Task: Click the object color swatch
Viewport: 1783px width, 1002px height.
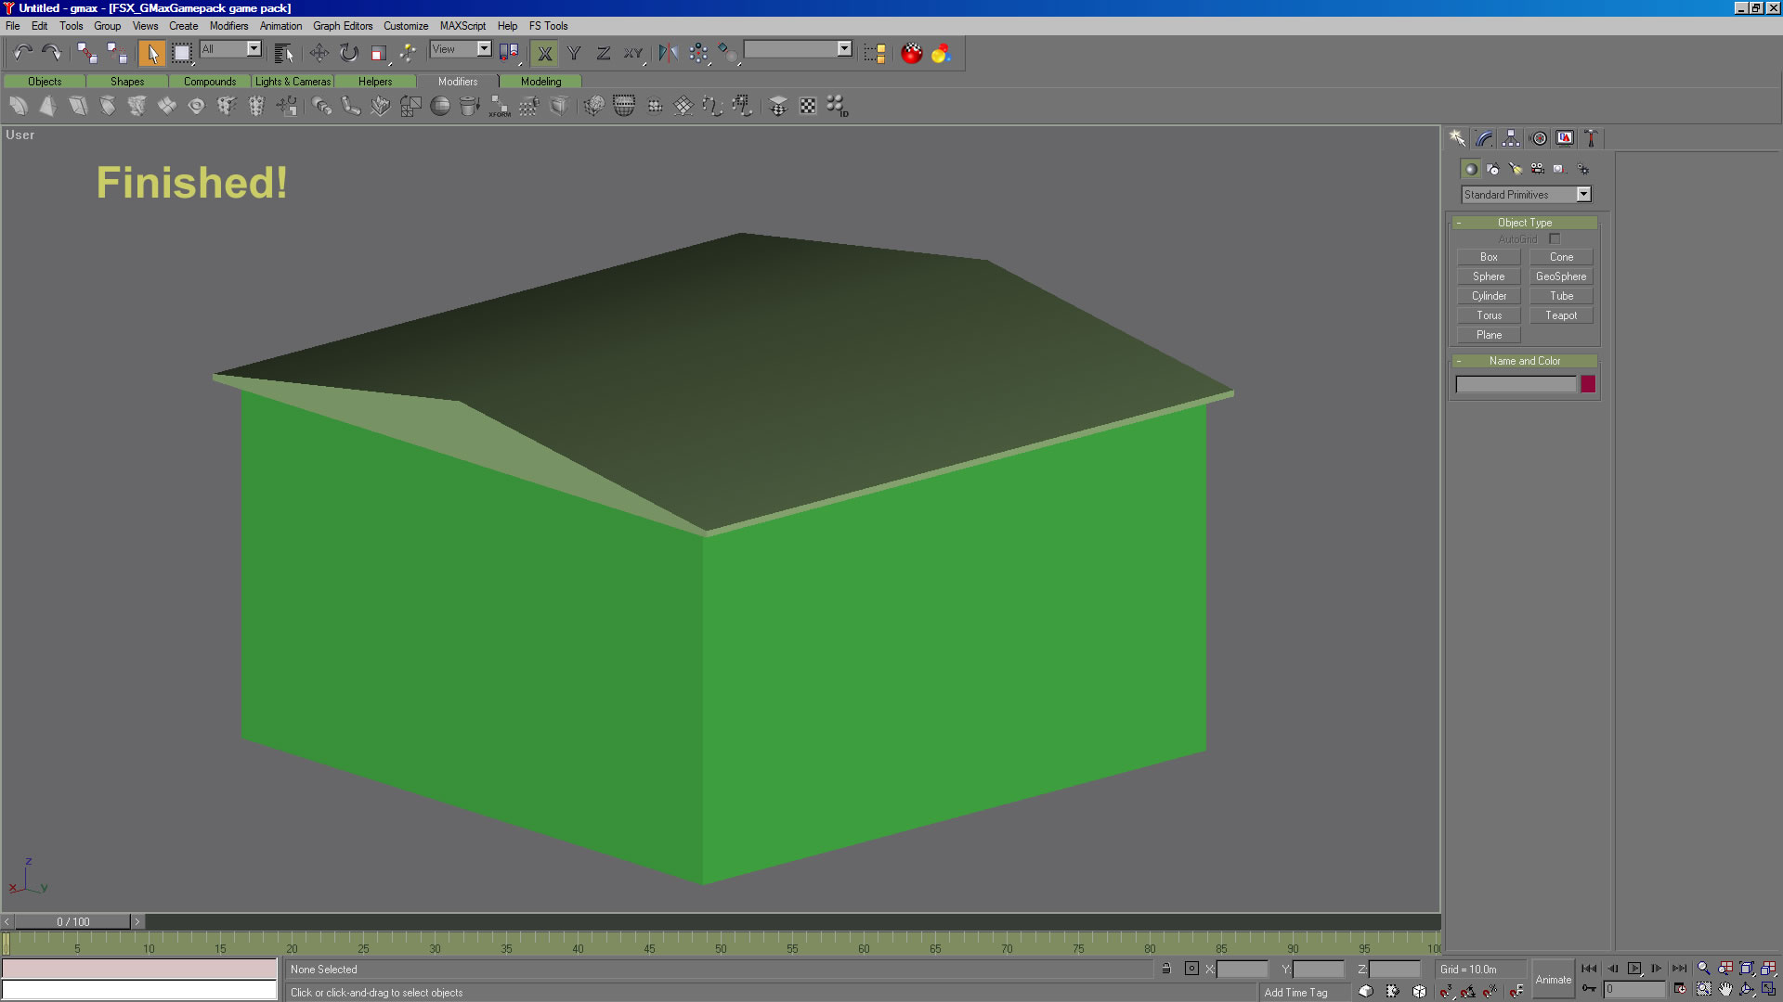Action: point(1588,384)
